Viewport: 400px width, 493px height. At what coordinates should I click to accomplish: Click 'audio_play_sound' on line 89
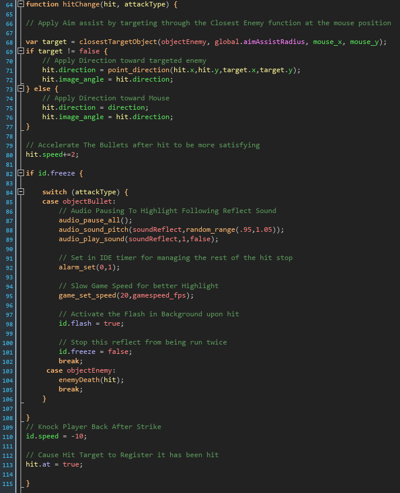point(91,239)
